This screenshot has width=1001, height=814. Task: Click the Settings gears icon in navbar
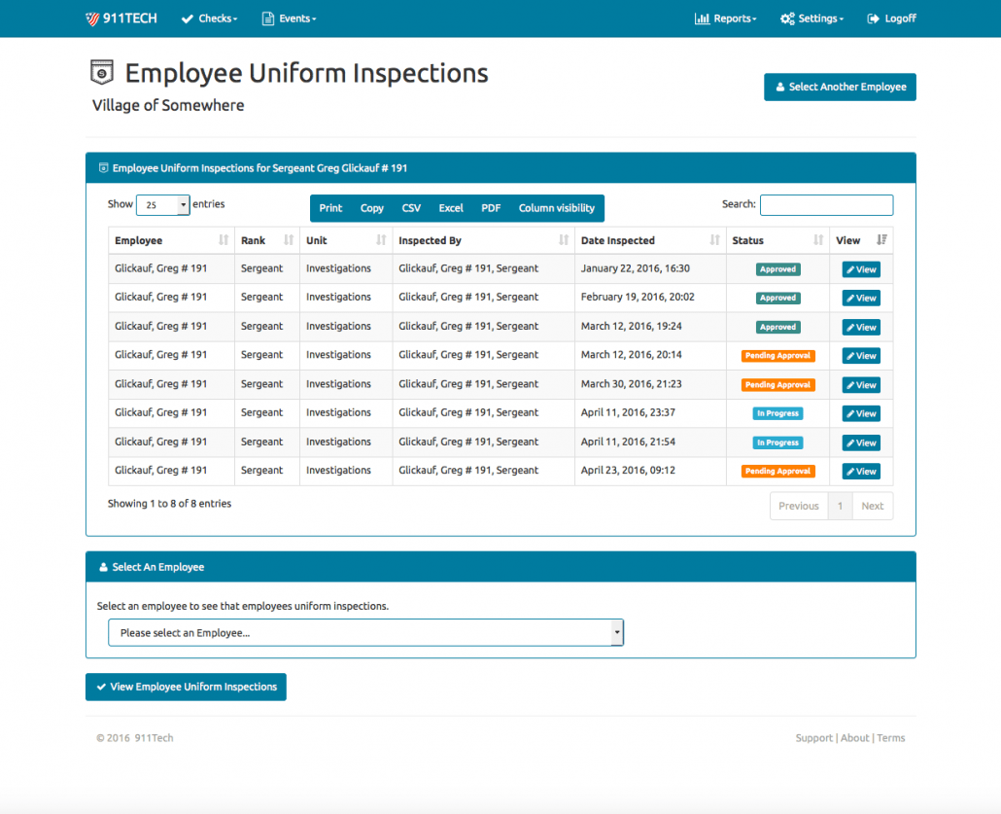tap(787, 18)
